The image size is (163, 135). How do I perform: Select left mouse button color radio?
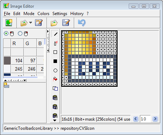click(6, 34)
